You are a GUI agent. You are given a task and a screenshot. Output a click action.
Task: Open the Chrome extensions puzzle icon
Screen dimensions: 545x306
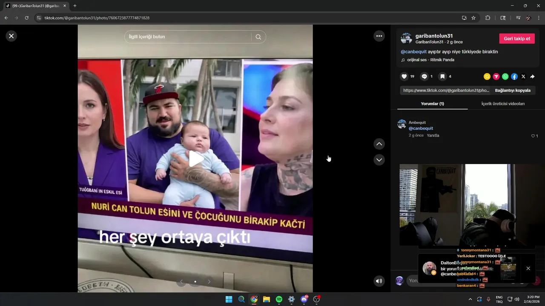[x=488, y=18]
